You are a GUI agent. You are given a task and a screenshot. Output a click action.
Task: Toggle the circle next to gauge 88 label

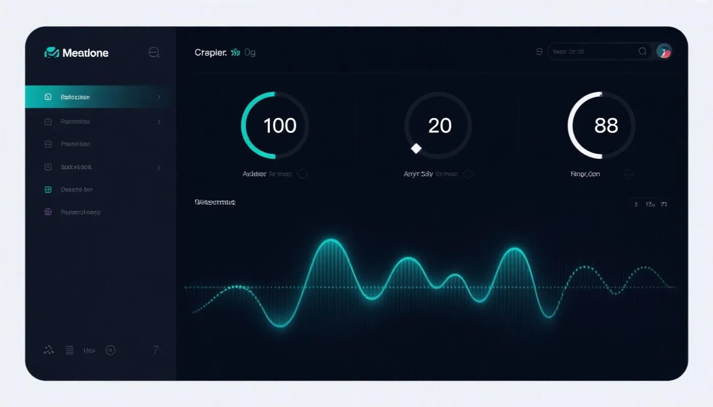click(x=629, y=174)
